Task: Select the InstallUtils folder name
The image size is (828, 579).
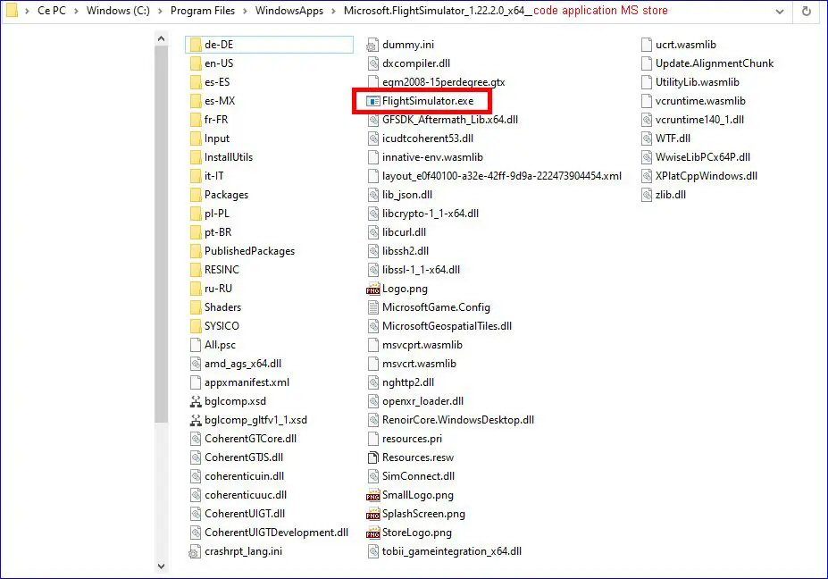Action: pos(229,157)
